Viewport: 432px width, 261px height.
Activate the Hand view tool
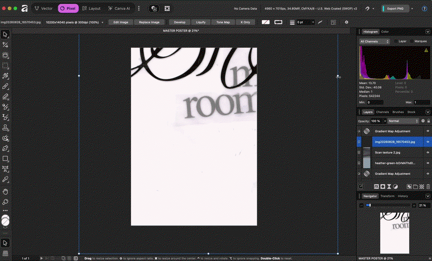click(5, 191)
